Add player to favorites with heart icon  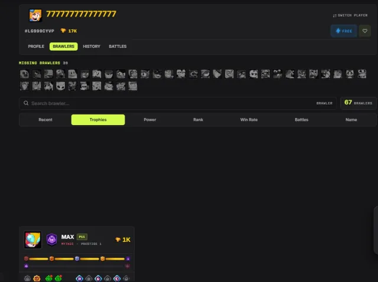point(365,31)
